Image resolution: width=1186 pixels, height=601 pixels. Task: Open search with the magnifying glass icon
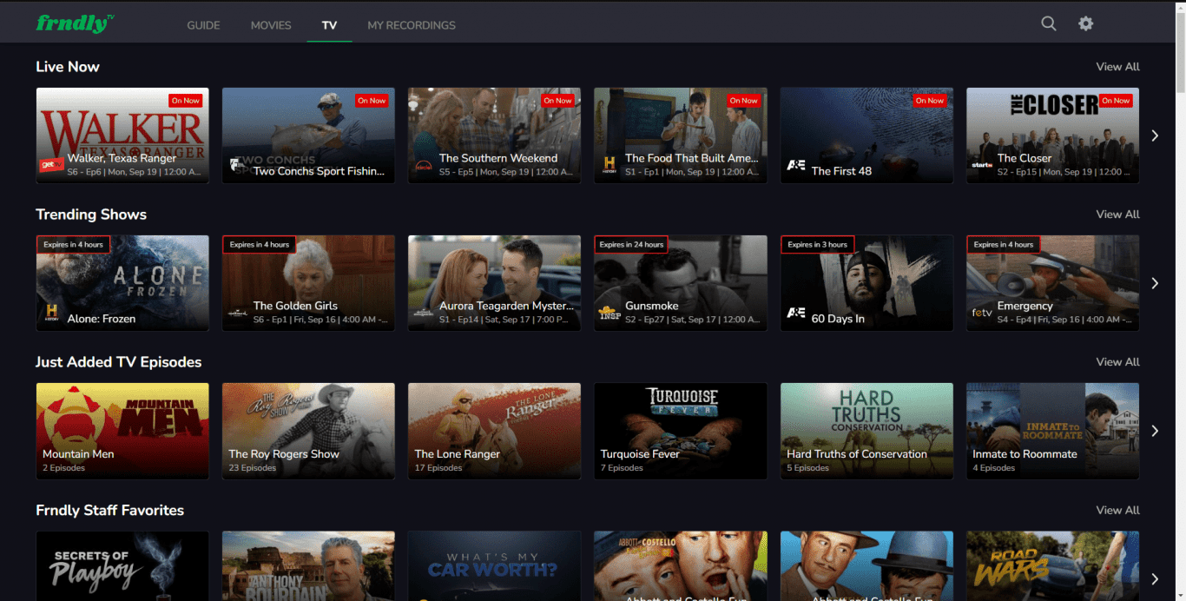[1048, 23]
